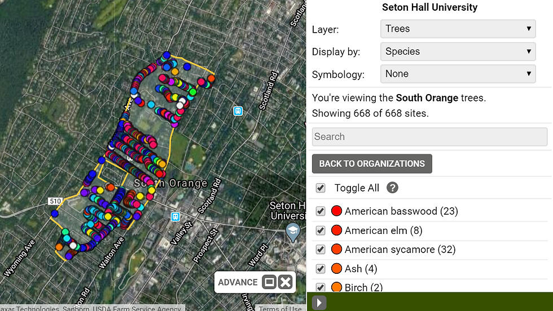Screen dimensions: 553x311
Task: Click the Seton Hall University heading
Action: pos(429,7)
